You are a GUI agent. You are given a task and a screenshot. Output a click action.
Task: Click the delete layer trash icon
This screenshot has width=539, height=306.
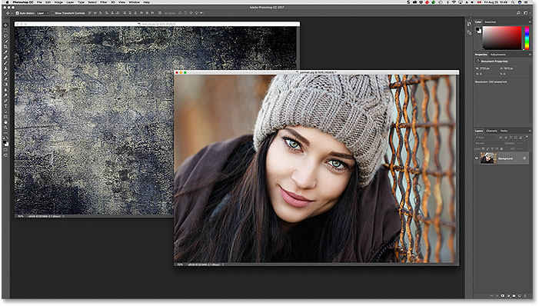tap(525, 296)
